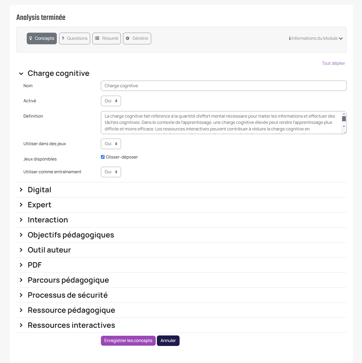Image resolution: width=362 pixels, height=363 pixels.
Task: Open the Utiliser comme entraînement dropdown
Action: [x=111, y=172]
